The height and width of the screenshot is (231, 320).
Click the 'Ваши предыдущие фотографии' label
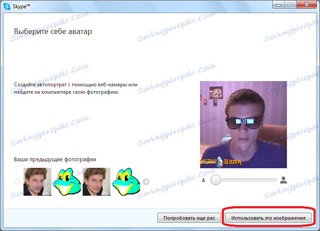(x=55, y=160)
